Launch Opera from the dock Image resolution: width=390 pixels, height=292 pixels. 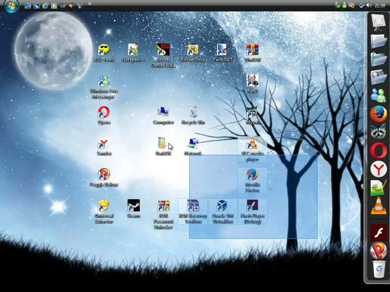point(379,151)
